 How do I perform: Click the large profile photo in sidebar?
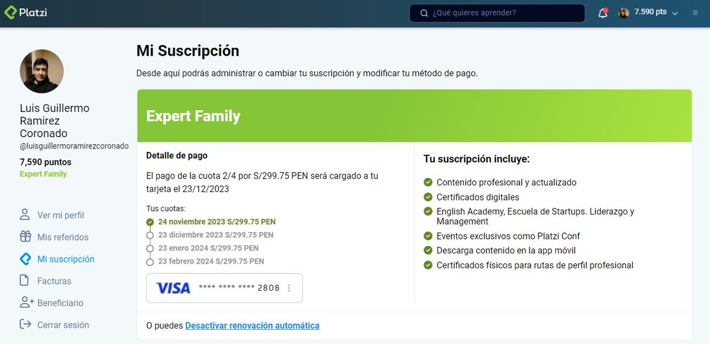pyautogui.click(x=41, y=71)
